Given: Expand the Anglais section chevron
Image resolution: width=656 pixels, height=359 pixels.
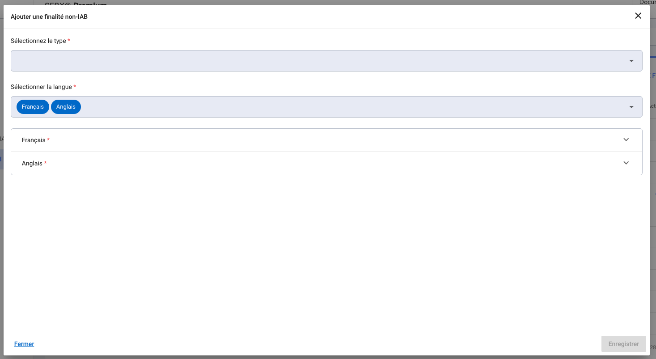Looking at the screenshot, I should [x=626, y=163].
